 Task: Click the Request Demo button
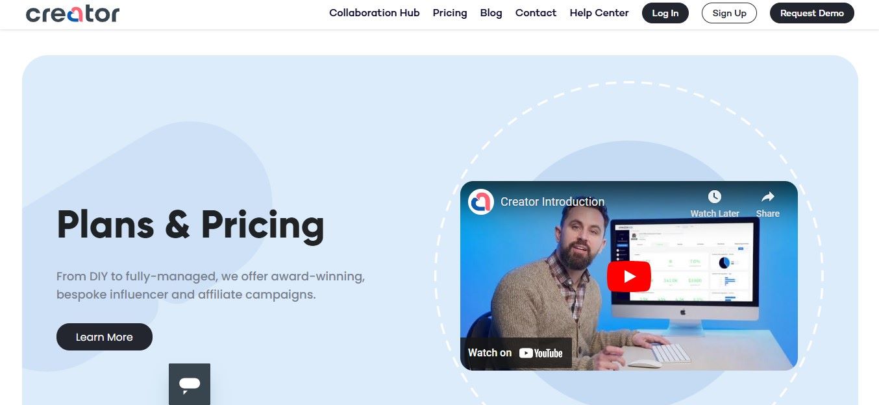812,13
